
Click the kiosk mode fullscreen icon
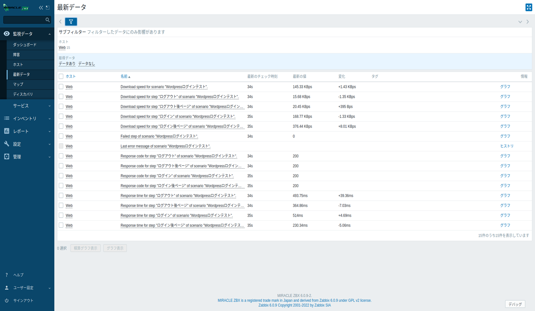click(x=528, y=7)
